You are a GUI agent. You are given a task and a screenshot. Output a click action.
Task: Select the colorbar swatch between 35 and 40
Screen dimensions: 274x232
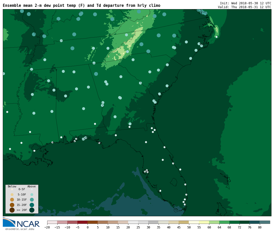click(164, 222)
